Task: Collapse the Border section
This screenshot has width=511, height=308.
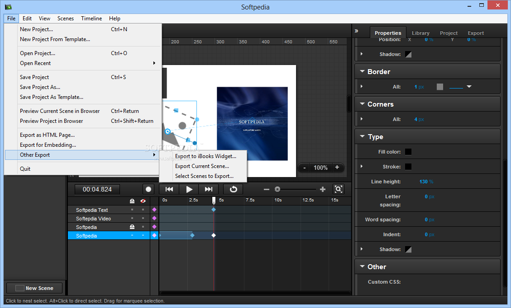Action: pyautogui.click(x=362, y=71)
